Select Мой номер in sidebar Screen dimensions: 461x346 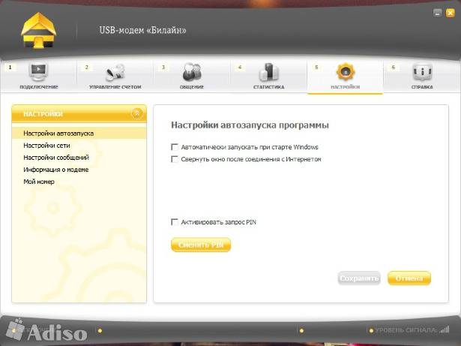pyautogui.click(x=39, y=182)
